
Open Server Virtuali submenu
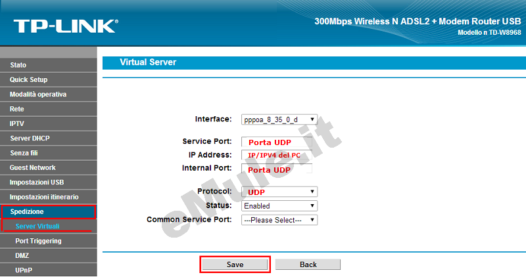48,226
